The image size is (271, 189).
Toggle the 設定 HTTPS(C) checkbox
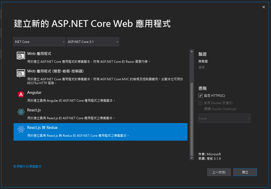tap(200, 96)
